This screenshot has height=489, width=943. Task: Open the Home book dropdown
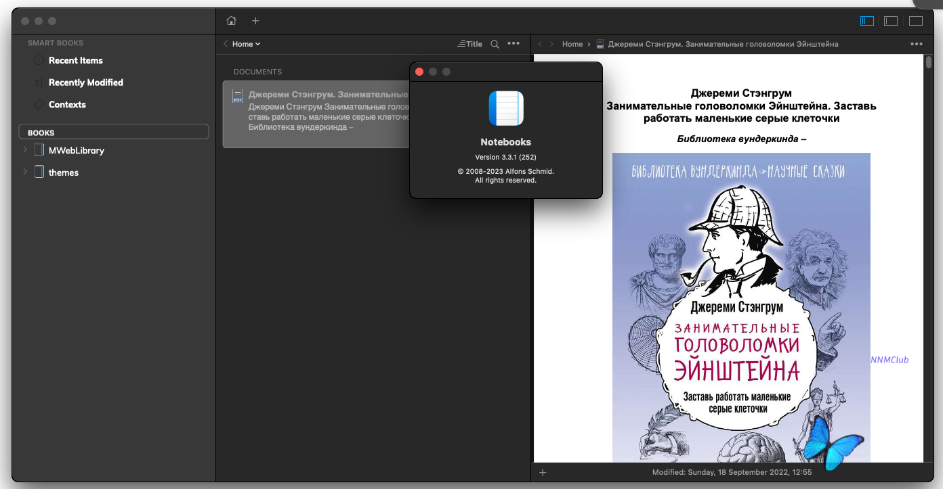[x=246, y=44]
